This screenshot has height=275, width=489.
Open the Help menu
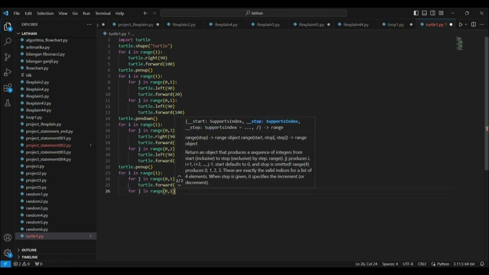pos(120,13)
